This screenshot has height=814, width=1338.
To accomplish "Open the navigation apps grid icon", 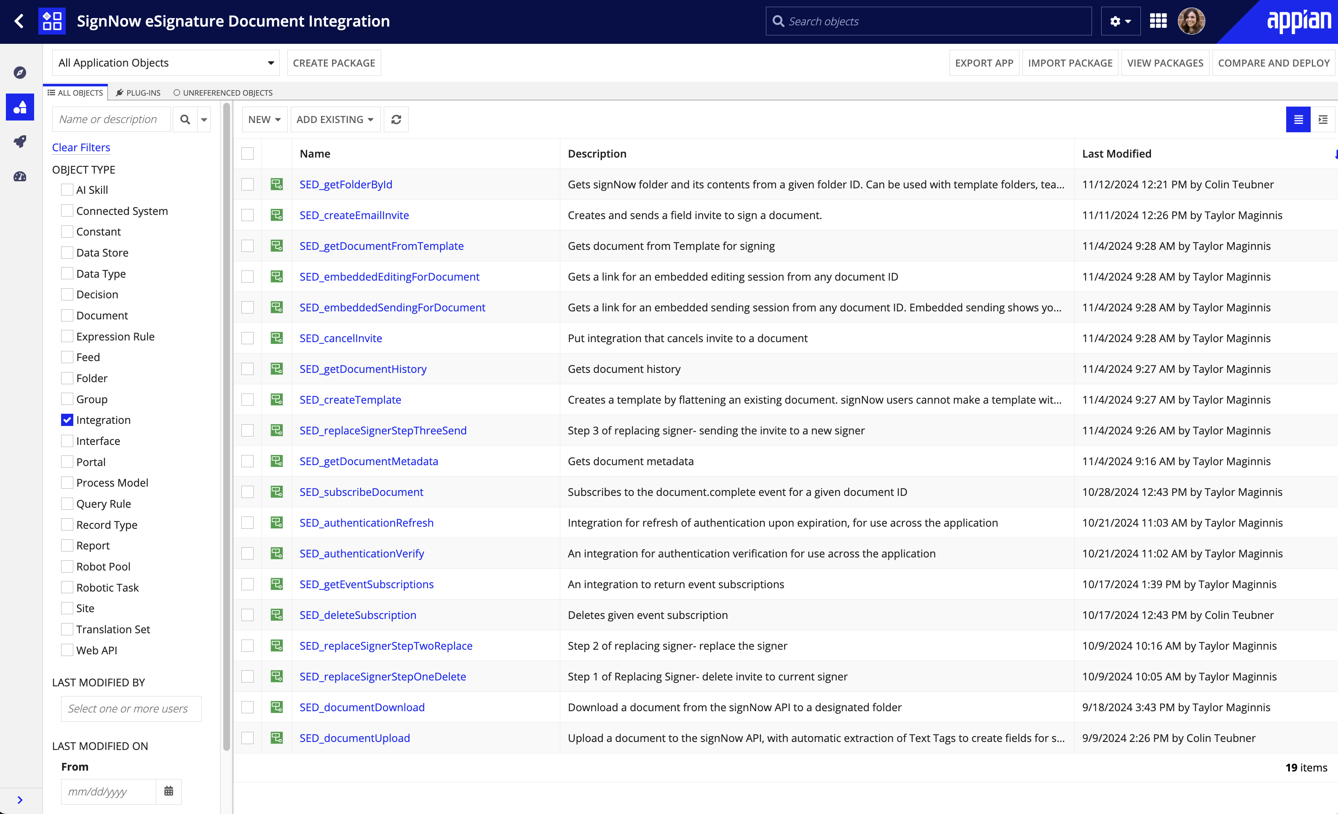I will 1158,21.
